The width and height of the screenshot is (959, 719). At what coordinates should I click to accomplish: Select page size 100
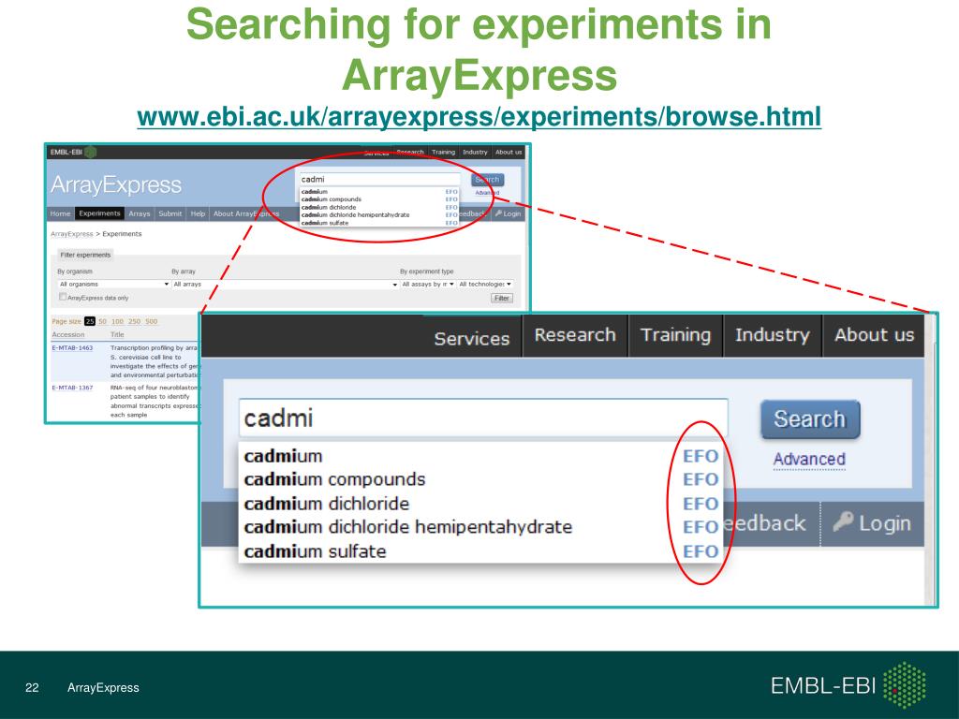(x=117, y=321)
